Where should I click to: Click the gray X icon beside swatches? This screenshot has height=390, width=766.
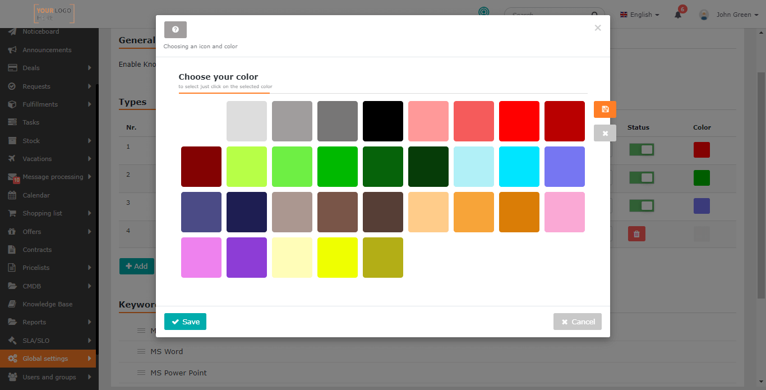pyautogui.click(x=605, y=133)
